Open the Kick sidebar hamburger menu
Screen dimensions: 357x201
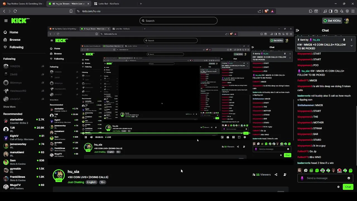point(6,21)
